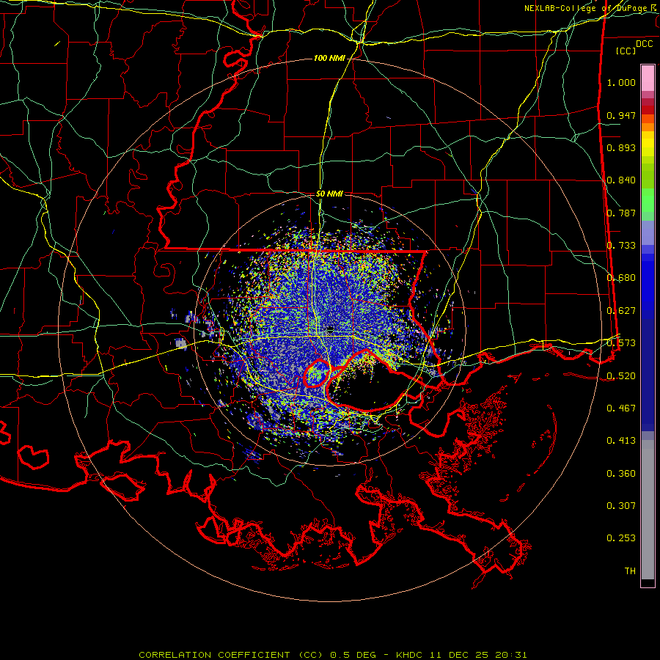Viewport: 660px width, 660px height.
Task: Click the black radar site marker at the center of the echoes
Action: pyautogui.click(x=331, y=329)
